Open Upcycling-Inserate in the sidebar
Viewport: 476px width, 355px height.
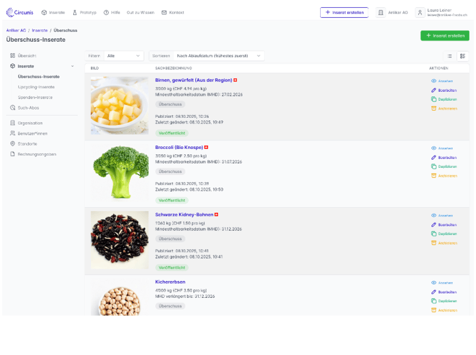coord(36,87)
